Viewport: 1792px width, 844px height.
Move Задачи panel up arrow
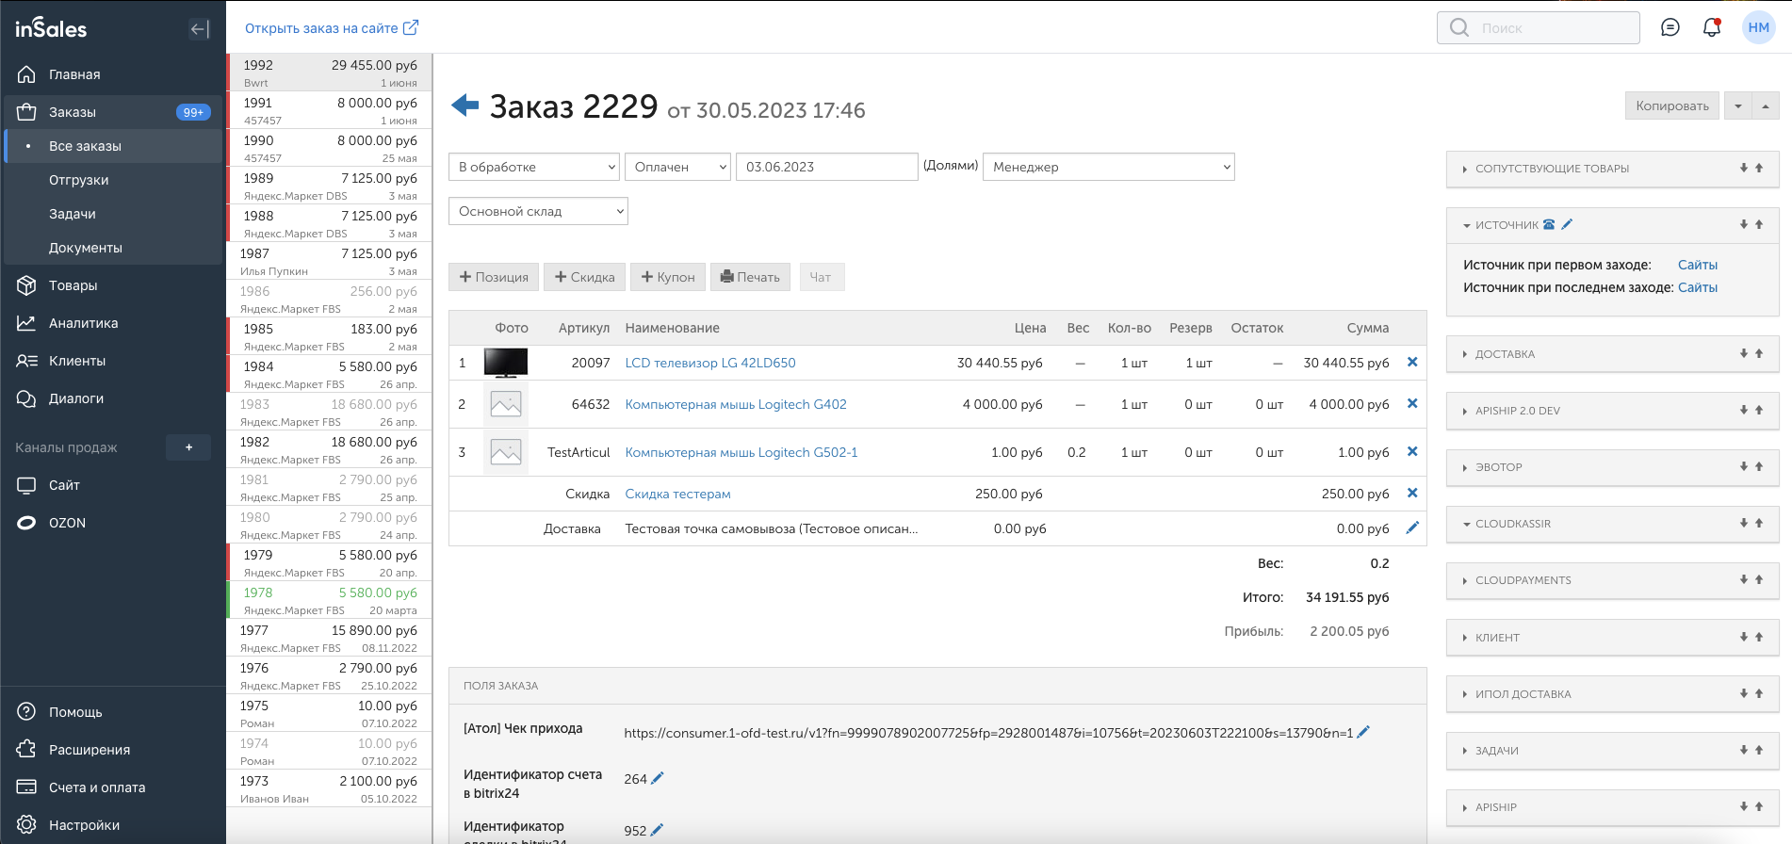click(1759, 750)
